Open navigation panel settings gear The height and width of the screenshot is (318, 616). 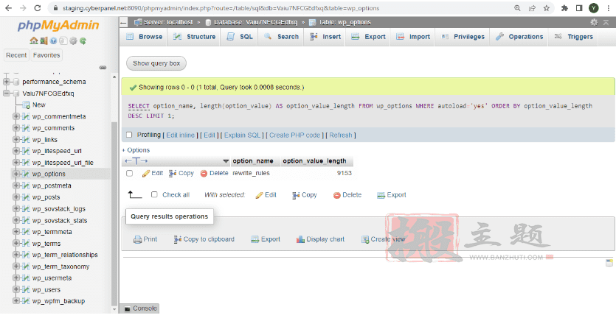point(73,40)
